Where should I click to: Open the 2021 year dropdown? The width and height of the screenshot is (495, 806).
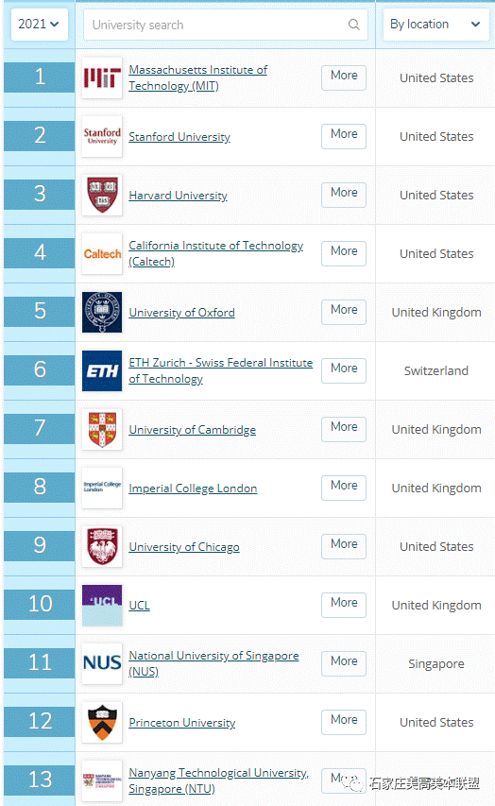tap(39, 25)
